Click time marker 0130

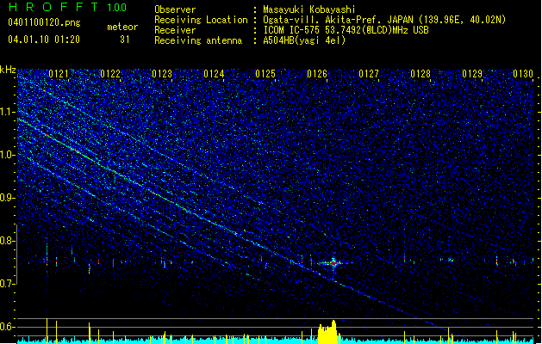[x=523, y=74]
